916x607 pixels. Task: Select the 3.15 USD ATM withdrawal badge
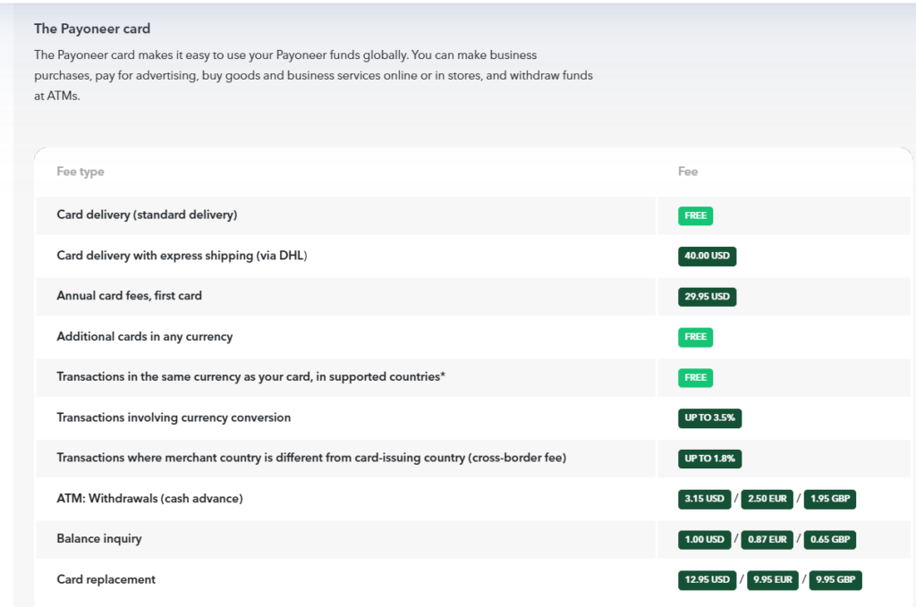coord(704,499)
